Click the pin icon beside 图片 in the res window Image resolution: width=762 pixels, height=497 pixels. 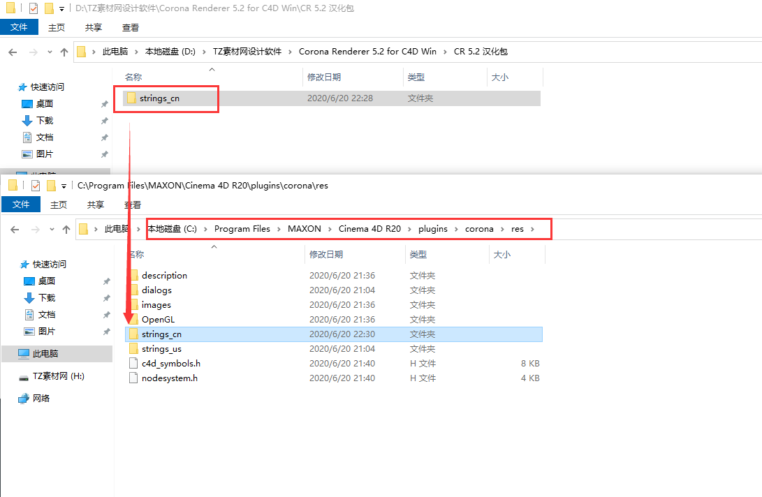click(x=106, y=332)
